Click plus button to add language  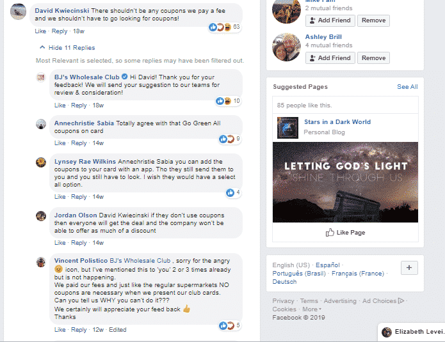click(x=409, y=268)
